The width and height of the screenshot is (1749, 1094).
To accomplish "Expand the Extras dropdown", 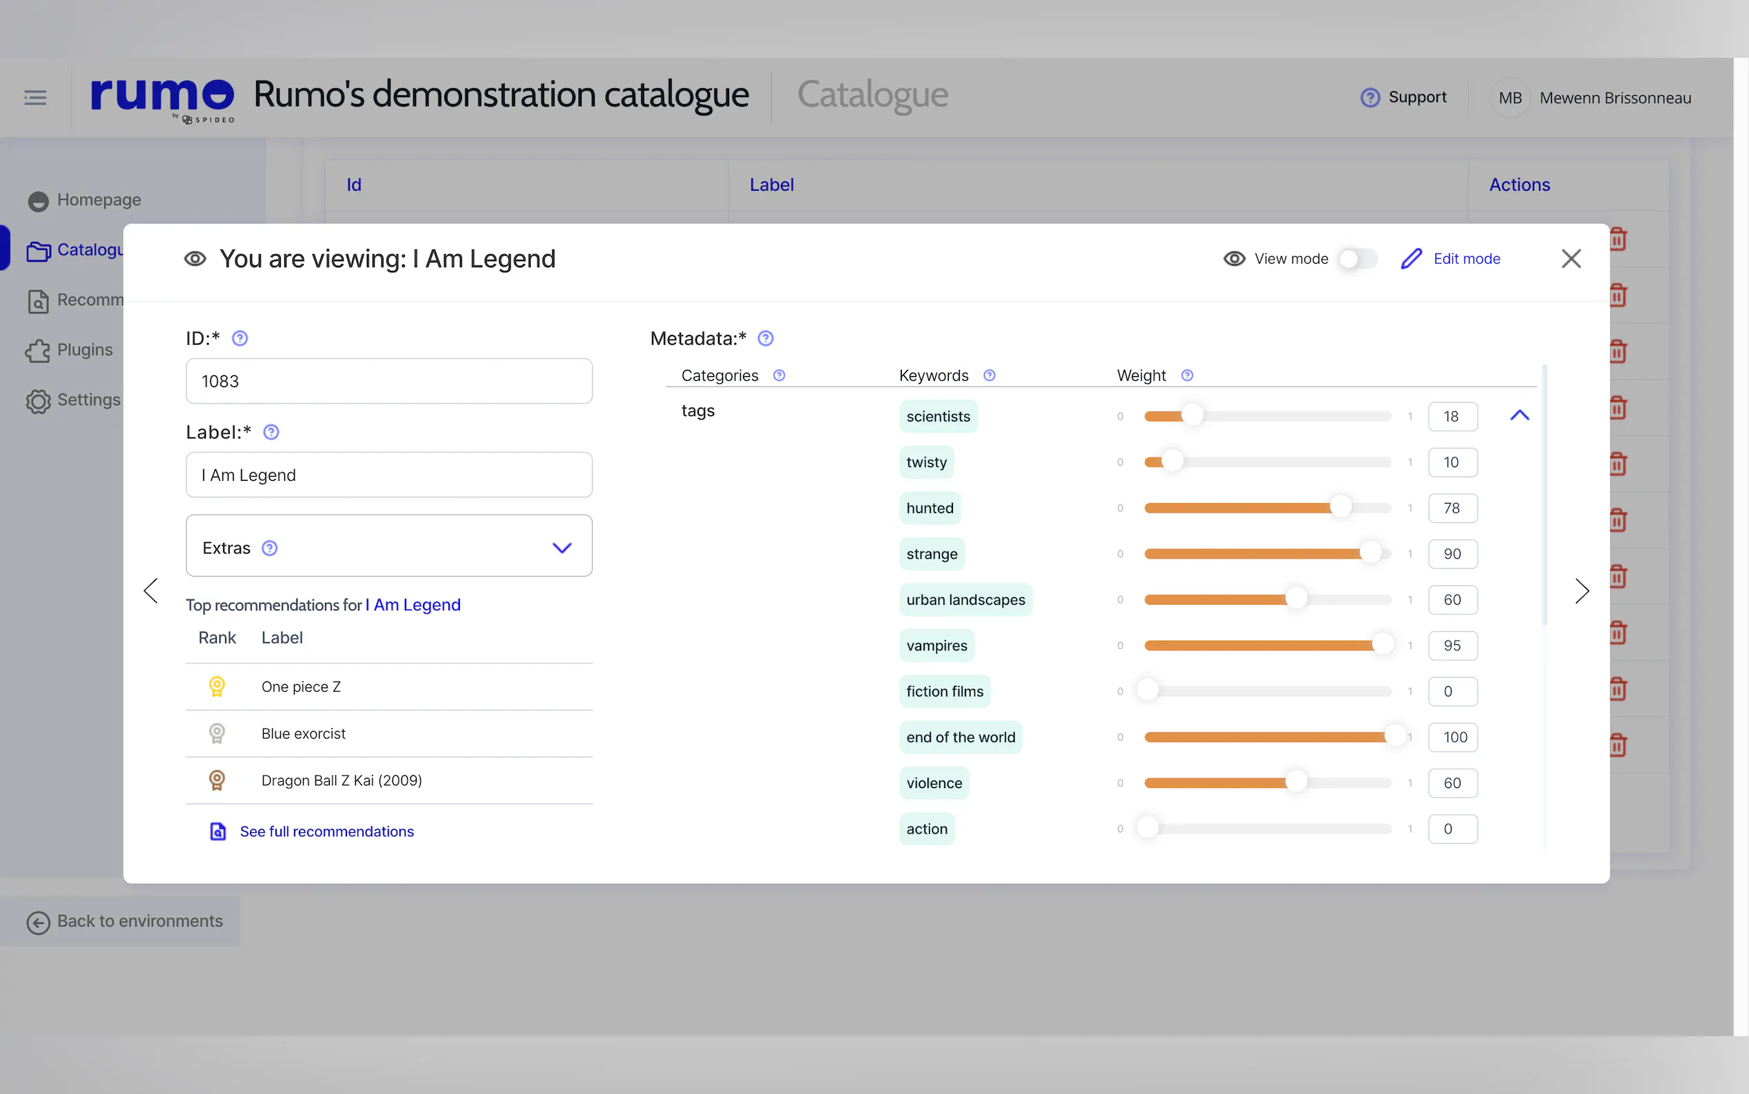I will pyautogui.click(x=562, y=548).
